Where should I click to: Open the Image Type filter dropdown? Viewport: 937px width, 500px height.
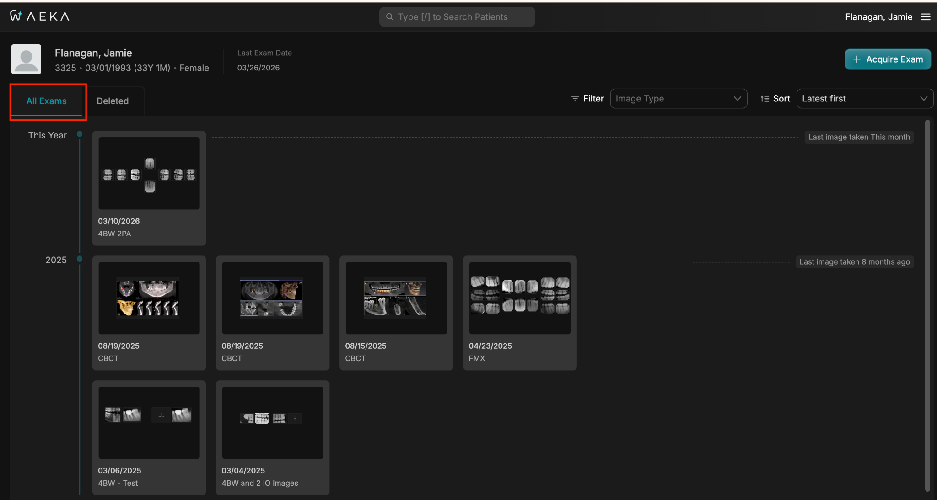click(679, 99)
